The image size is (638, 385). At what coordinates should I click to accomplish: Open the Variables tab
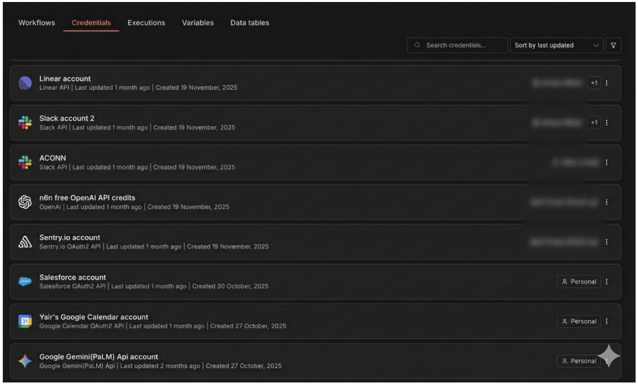[x=198, y=23]
